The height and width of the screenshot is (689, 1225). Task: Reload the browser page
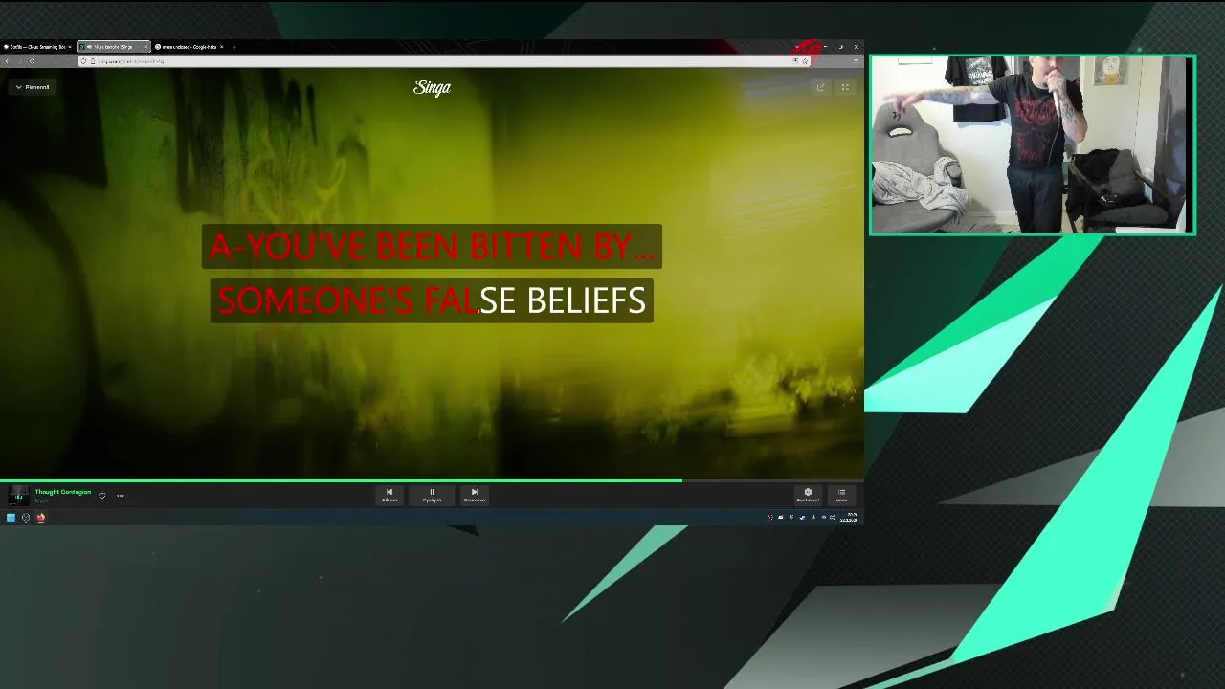tap(32, 61)
